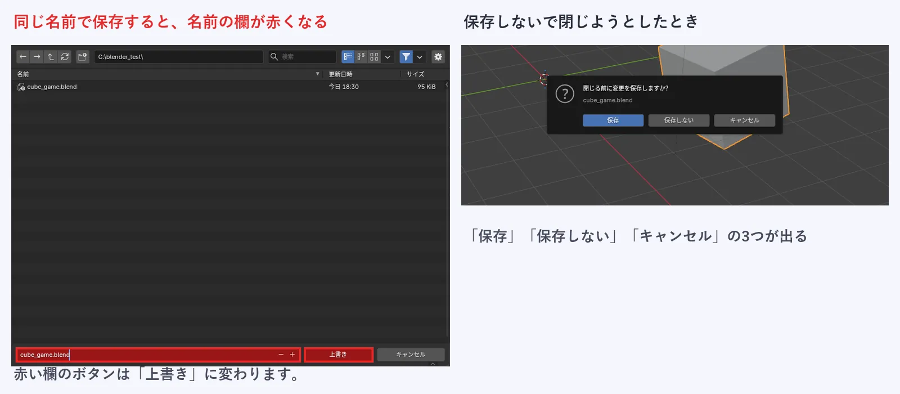Open display settings dropdown arrow
900x394 pixels.
[x=388, y=57]
